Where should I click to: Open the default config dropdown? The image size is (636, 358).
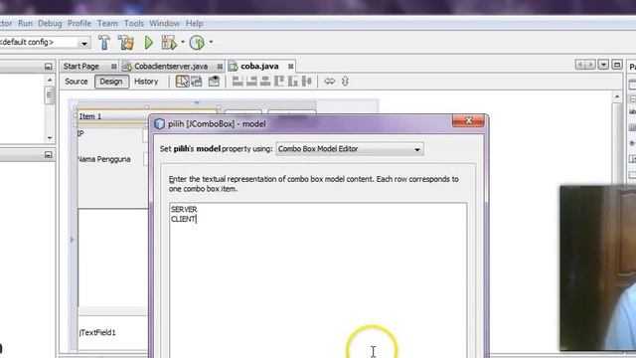click(x=84, y=43)
